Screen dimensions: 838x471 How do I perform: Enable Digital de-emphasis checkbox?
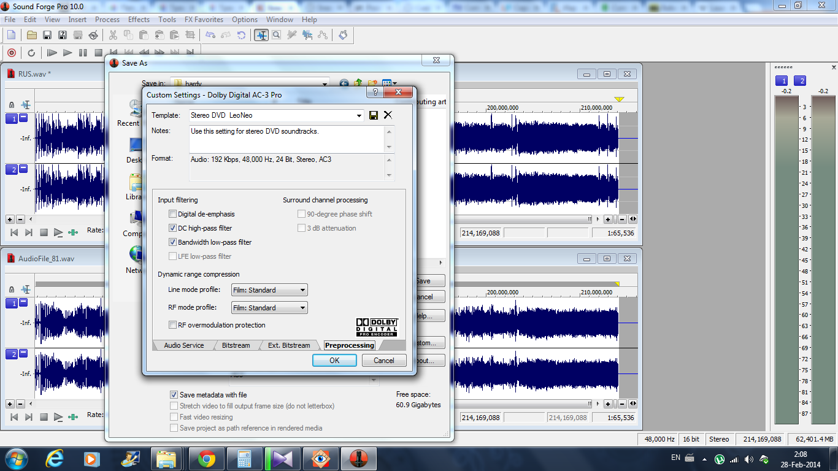(x=173, y=214)
